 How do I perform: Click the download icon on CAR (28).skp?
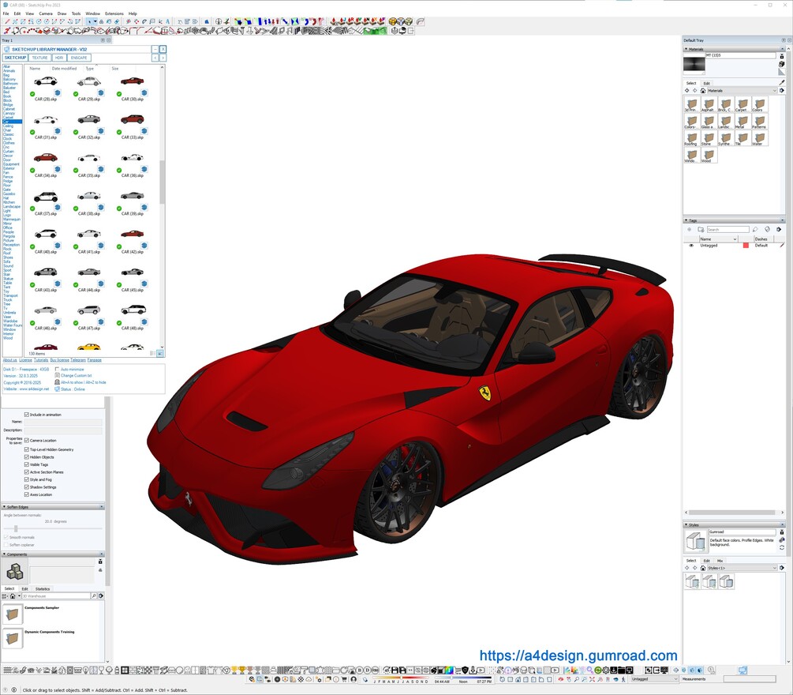[57, 92]
